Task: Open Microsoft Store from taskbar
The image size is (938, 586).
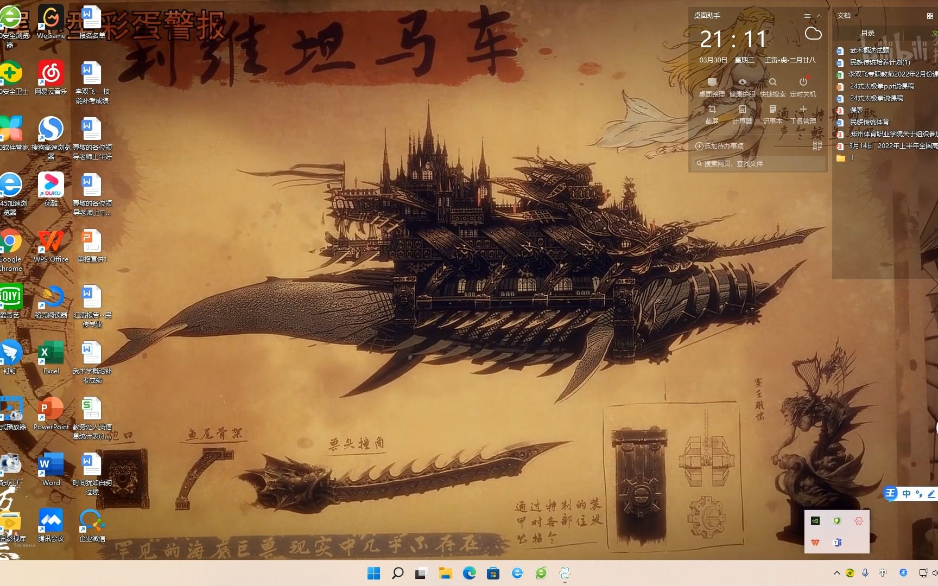Action: [493, 573]
